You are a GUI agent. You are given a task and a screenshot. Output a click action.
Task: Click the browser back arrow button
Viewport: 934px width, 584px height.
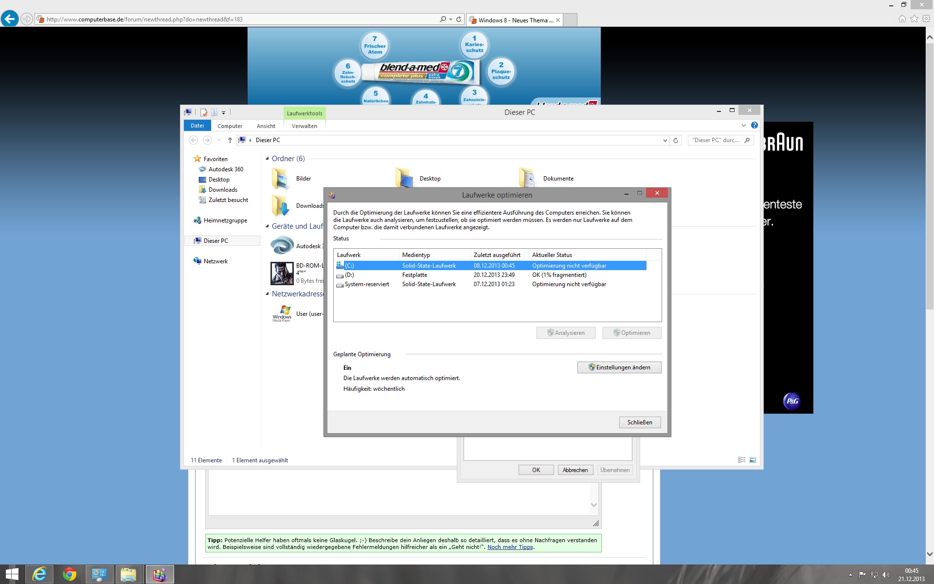(10, 19)
